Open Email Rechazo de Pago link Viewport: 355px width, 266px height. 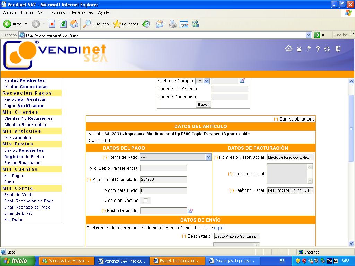click(x=27, y=207)
